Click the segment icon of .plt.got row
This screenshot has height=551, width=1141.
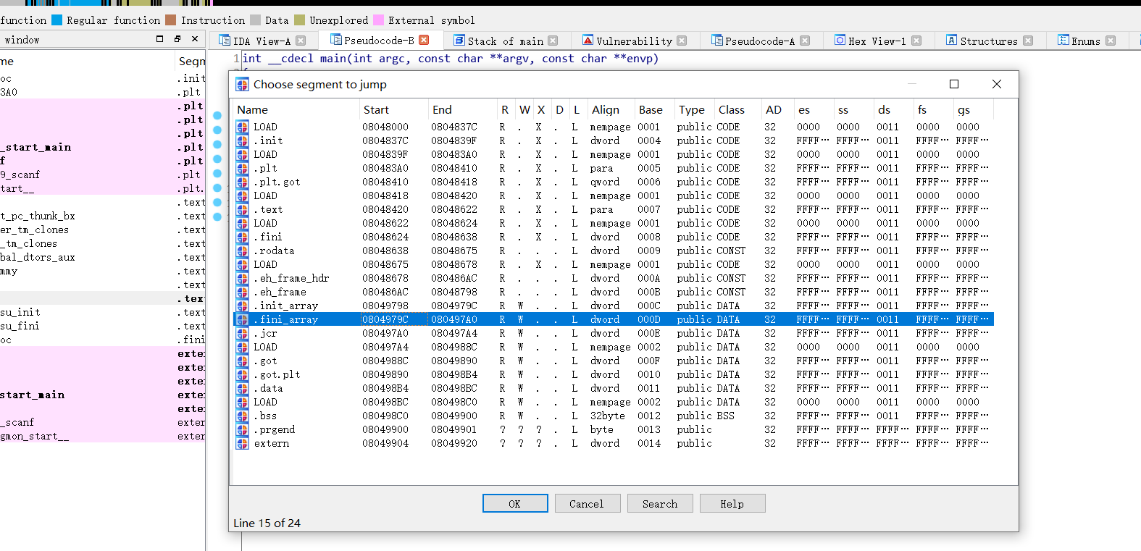coord(242,182)
